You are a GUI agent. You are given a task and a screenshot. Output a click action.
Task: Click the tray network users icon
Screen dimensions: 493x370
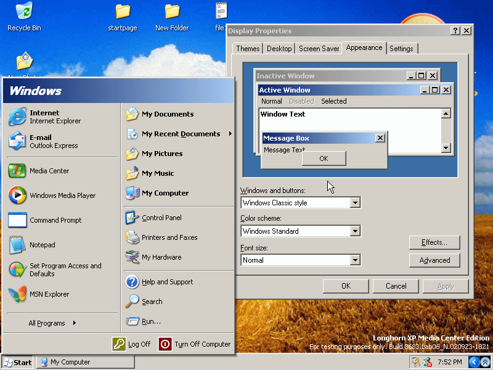click(x=427, y=362)
